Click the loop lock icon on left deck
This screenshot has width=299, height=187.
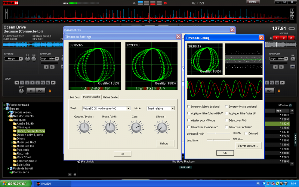(x=50, y=91)
